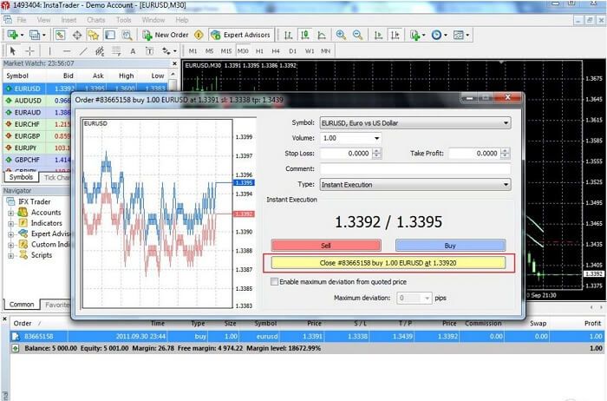Select the trendline drawing tool
607x401 pixels.
83,50
